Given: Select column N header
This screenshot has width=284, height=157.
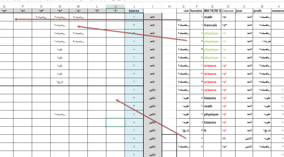Looking at the screenshot, I should coord(60,7).
